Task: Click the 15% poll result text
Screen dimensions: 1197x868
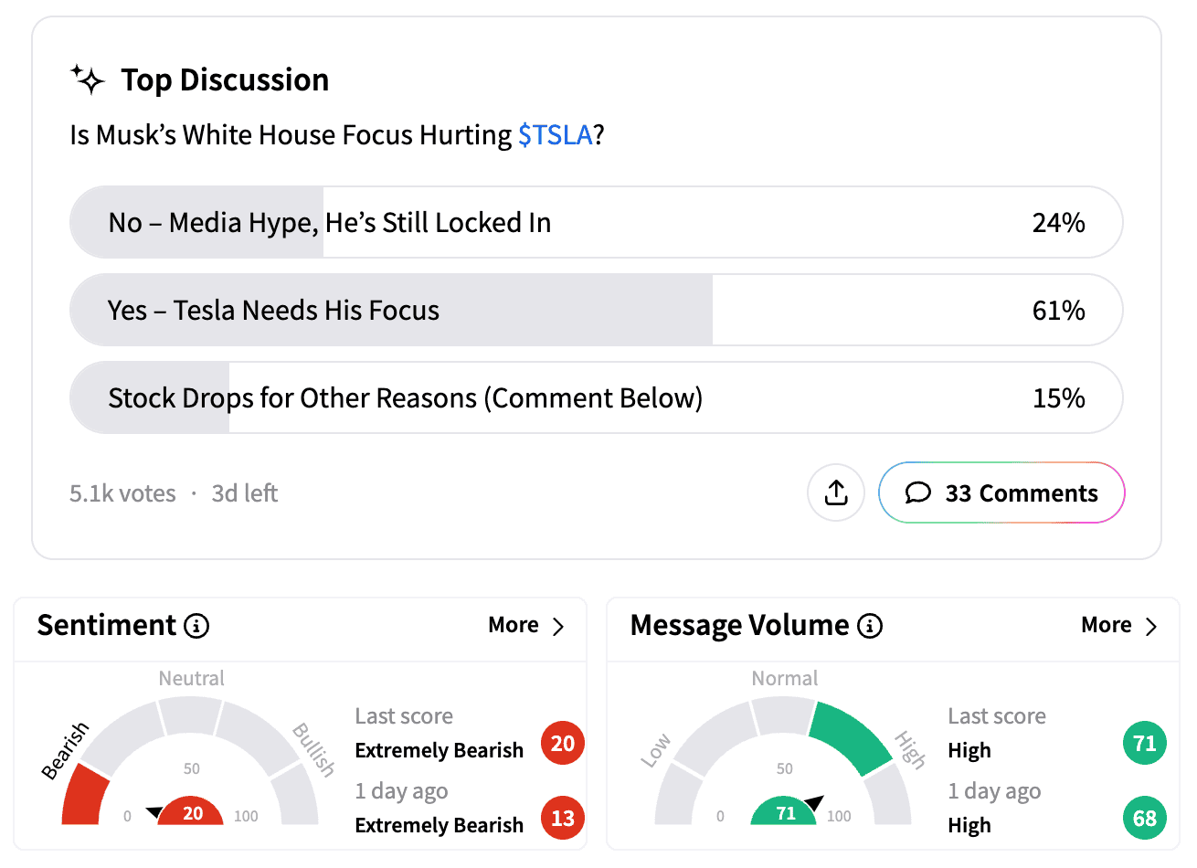Action: [x=1058, y=398]
